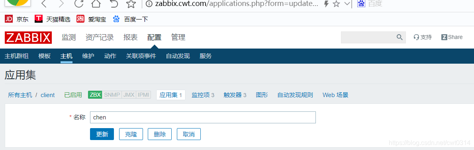Click the browser address bar URL
474x150 pixels.
[x=236, y=4]
